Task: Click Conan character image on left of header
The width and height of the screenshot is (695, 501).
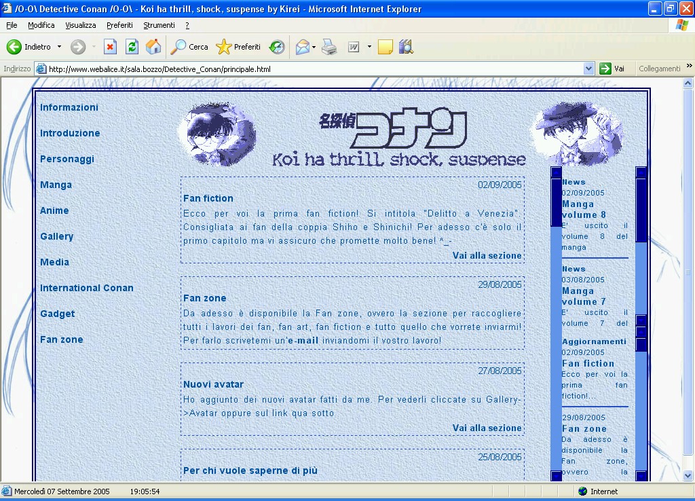Action: (217, 134)
